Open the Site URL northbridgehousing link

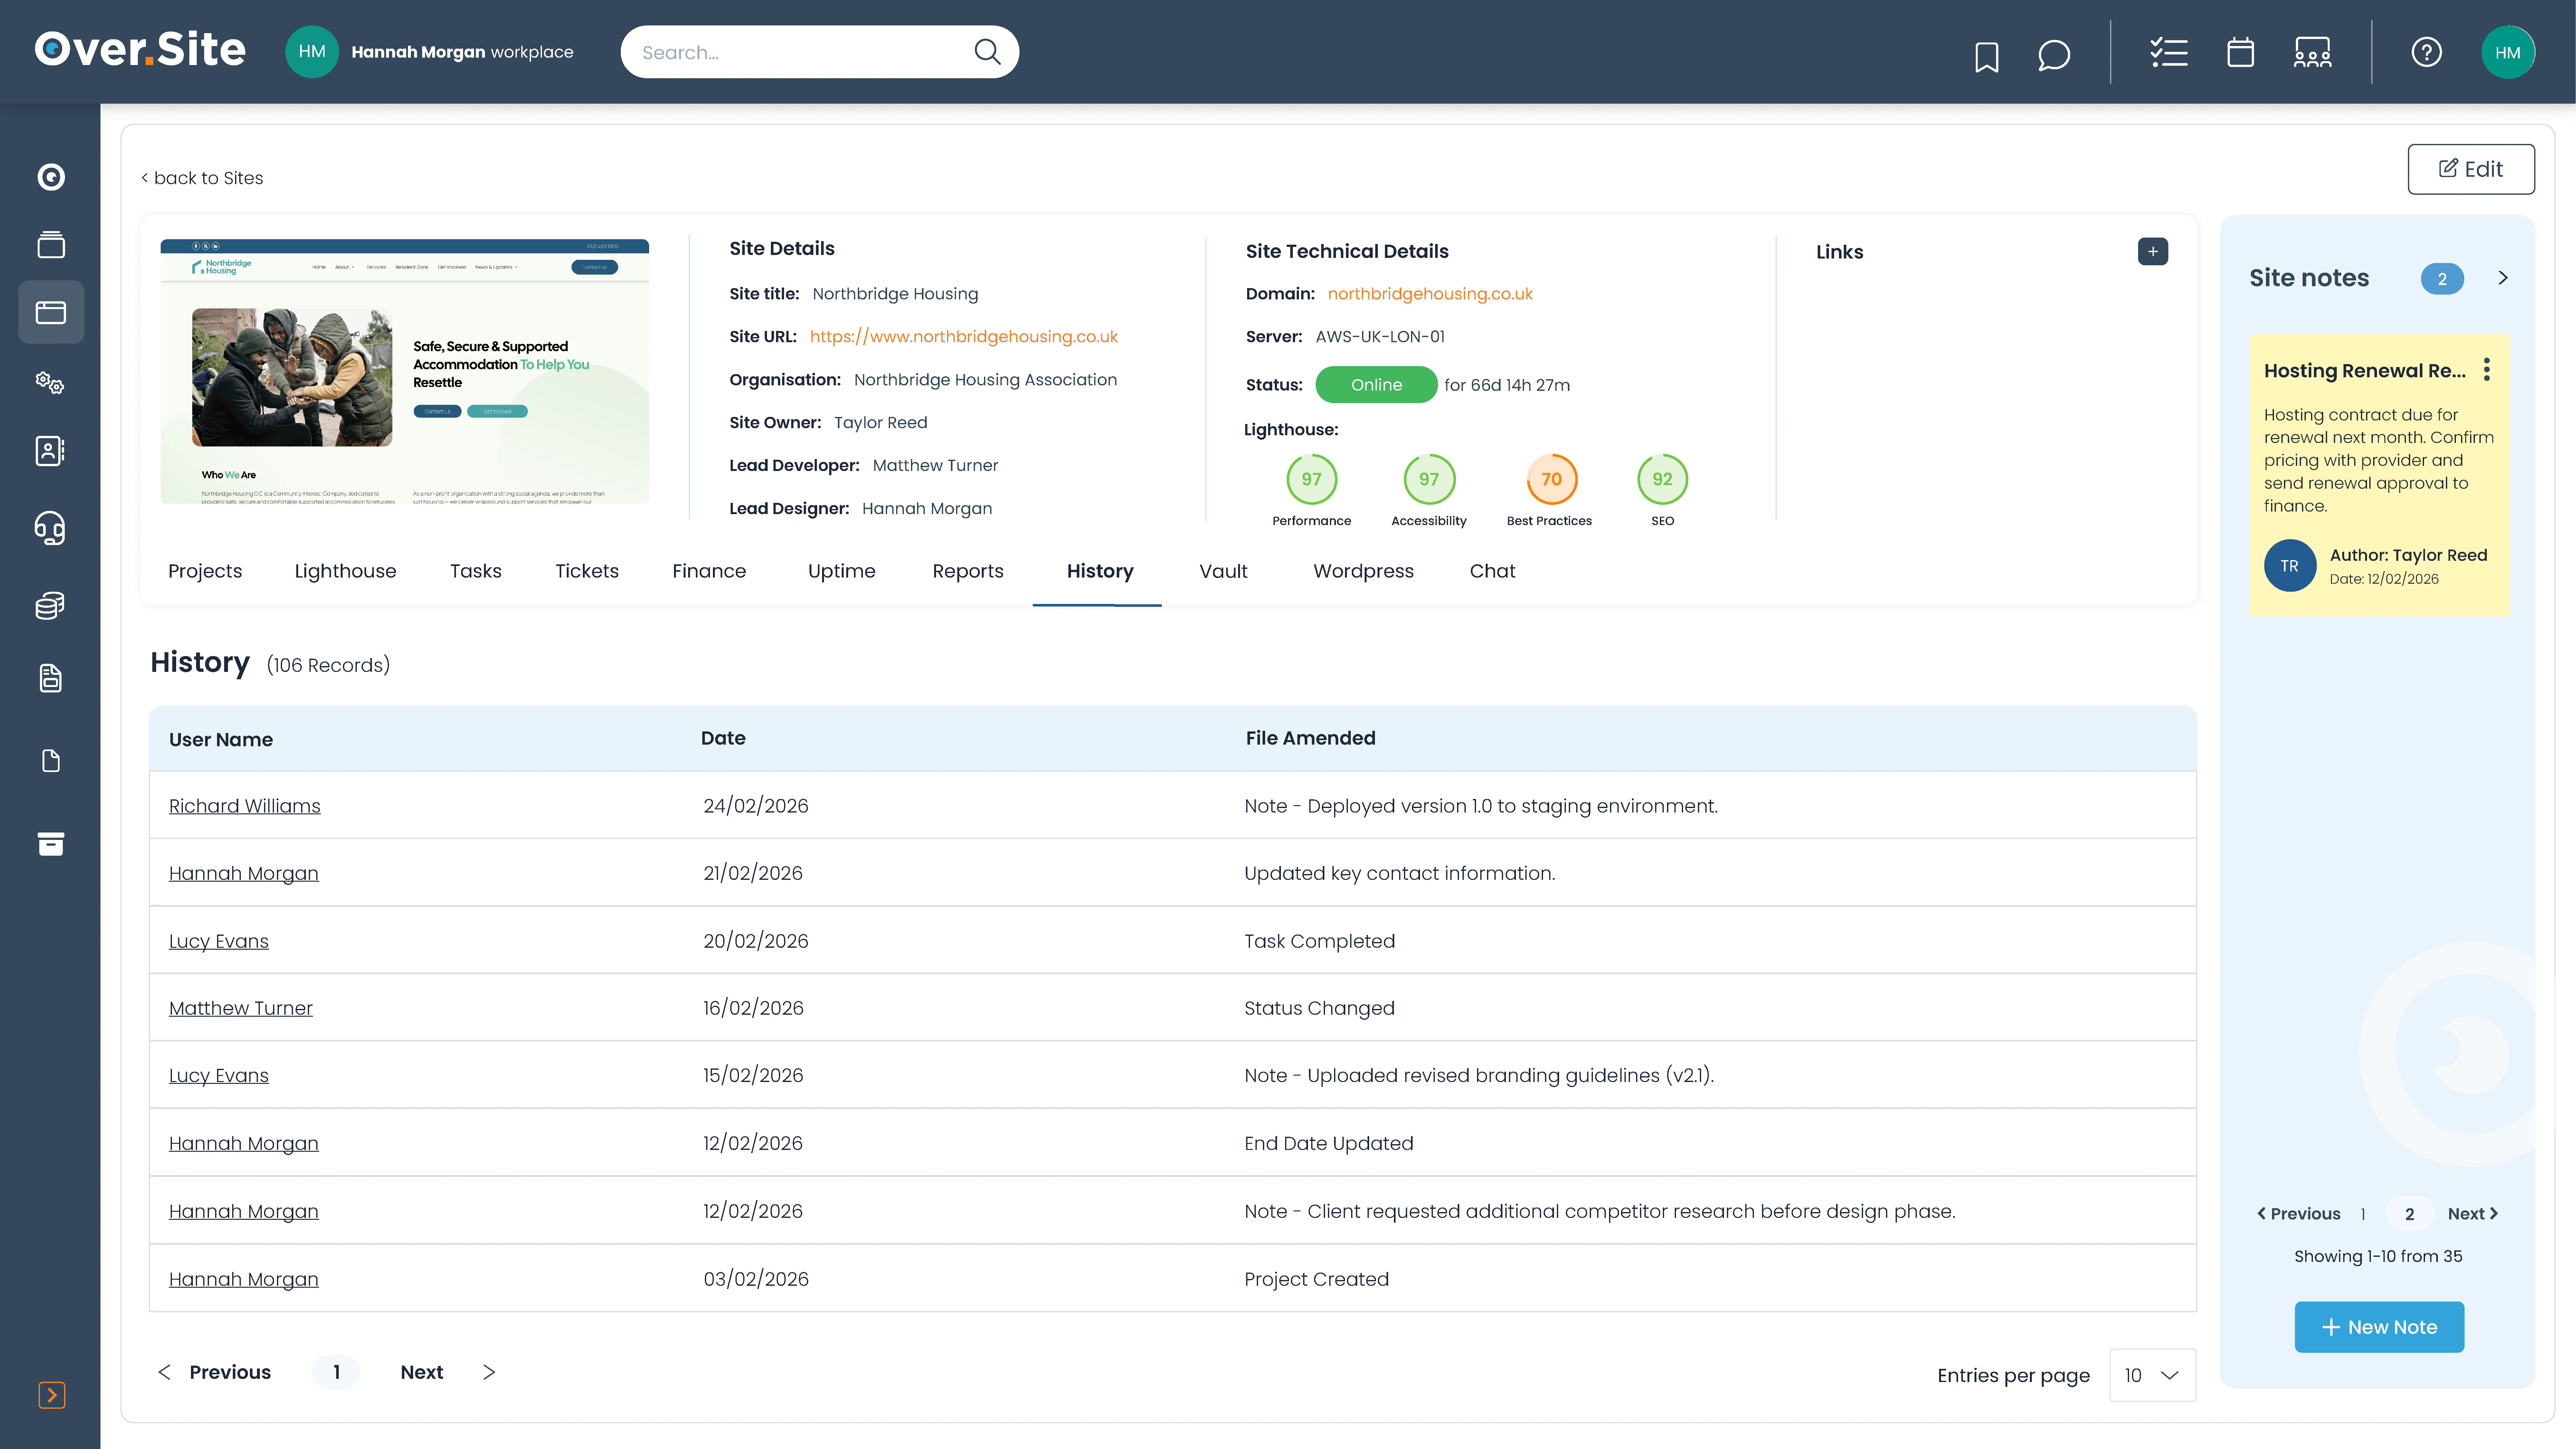click(x=964, y=337)
